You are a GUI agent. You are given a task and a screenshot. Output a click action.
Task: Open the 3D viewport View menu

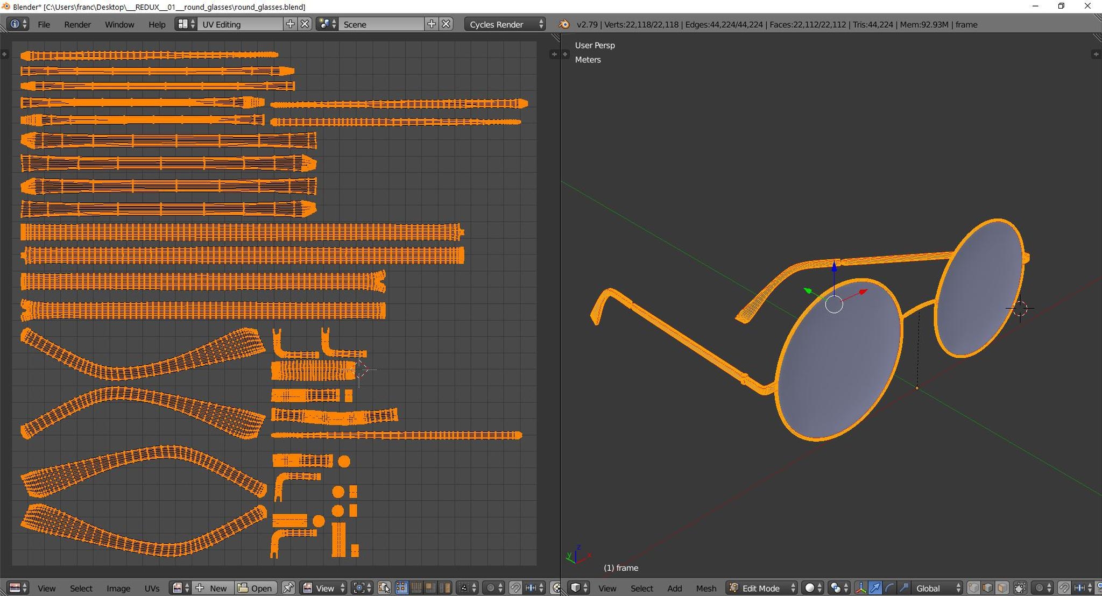(x=607, y=588)
